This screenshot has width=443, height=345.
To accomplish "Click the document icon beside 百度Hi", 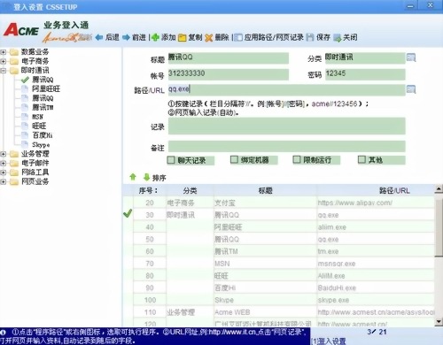I will pos(26,135).
